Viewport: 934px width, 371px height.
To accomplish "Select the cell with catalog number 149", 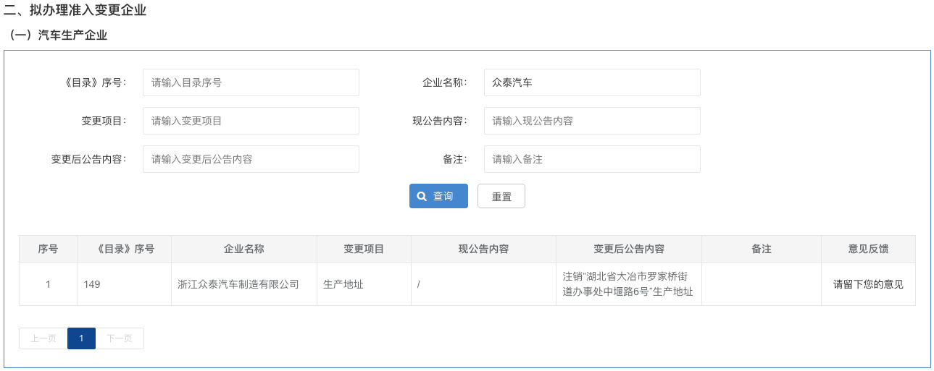I will [125, 284].
